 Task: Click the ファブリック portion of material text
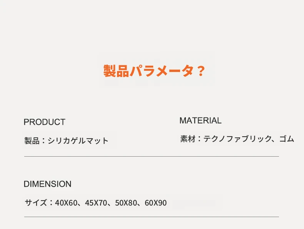pyautogui.click(x=249, y=139)
